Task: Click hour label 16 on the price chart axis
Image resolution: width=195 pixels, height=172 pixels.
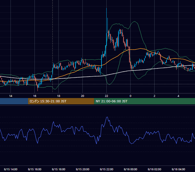Action: [35, 96]
